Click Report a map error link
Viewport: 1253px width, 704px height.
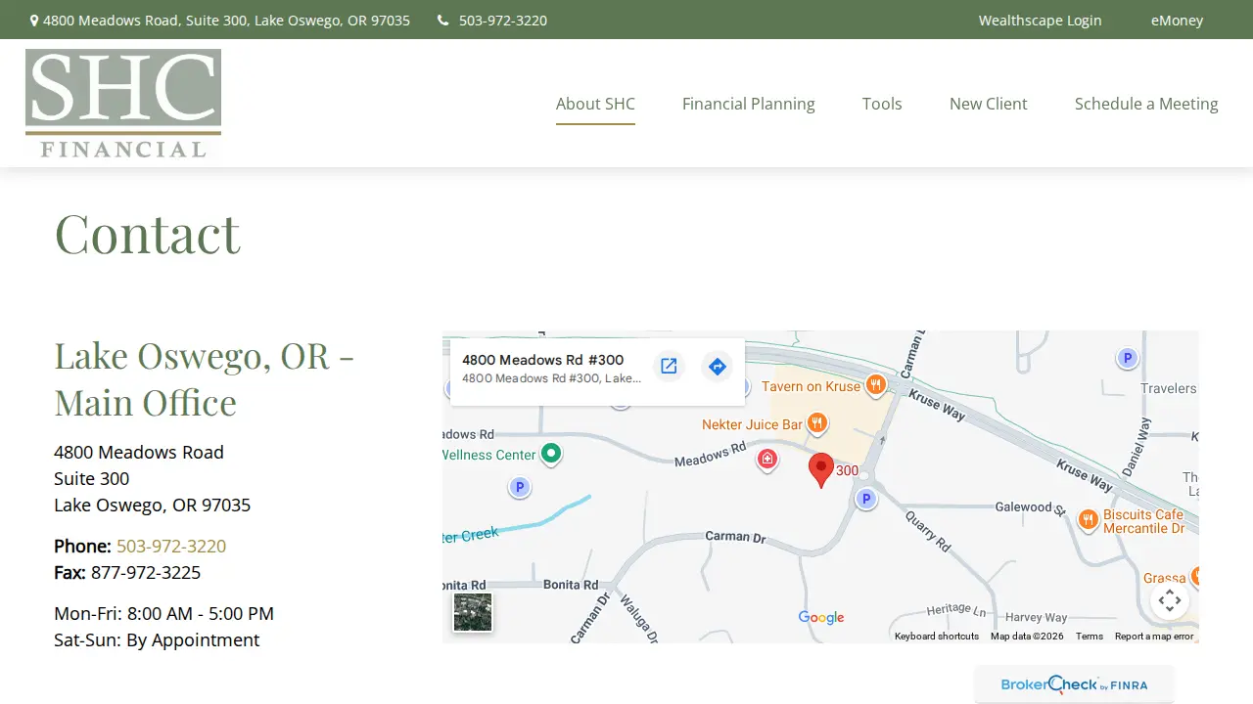[x=1154, y=637]
